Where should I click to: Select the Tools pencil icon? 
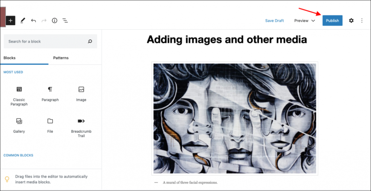(x=23, y=21)
